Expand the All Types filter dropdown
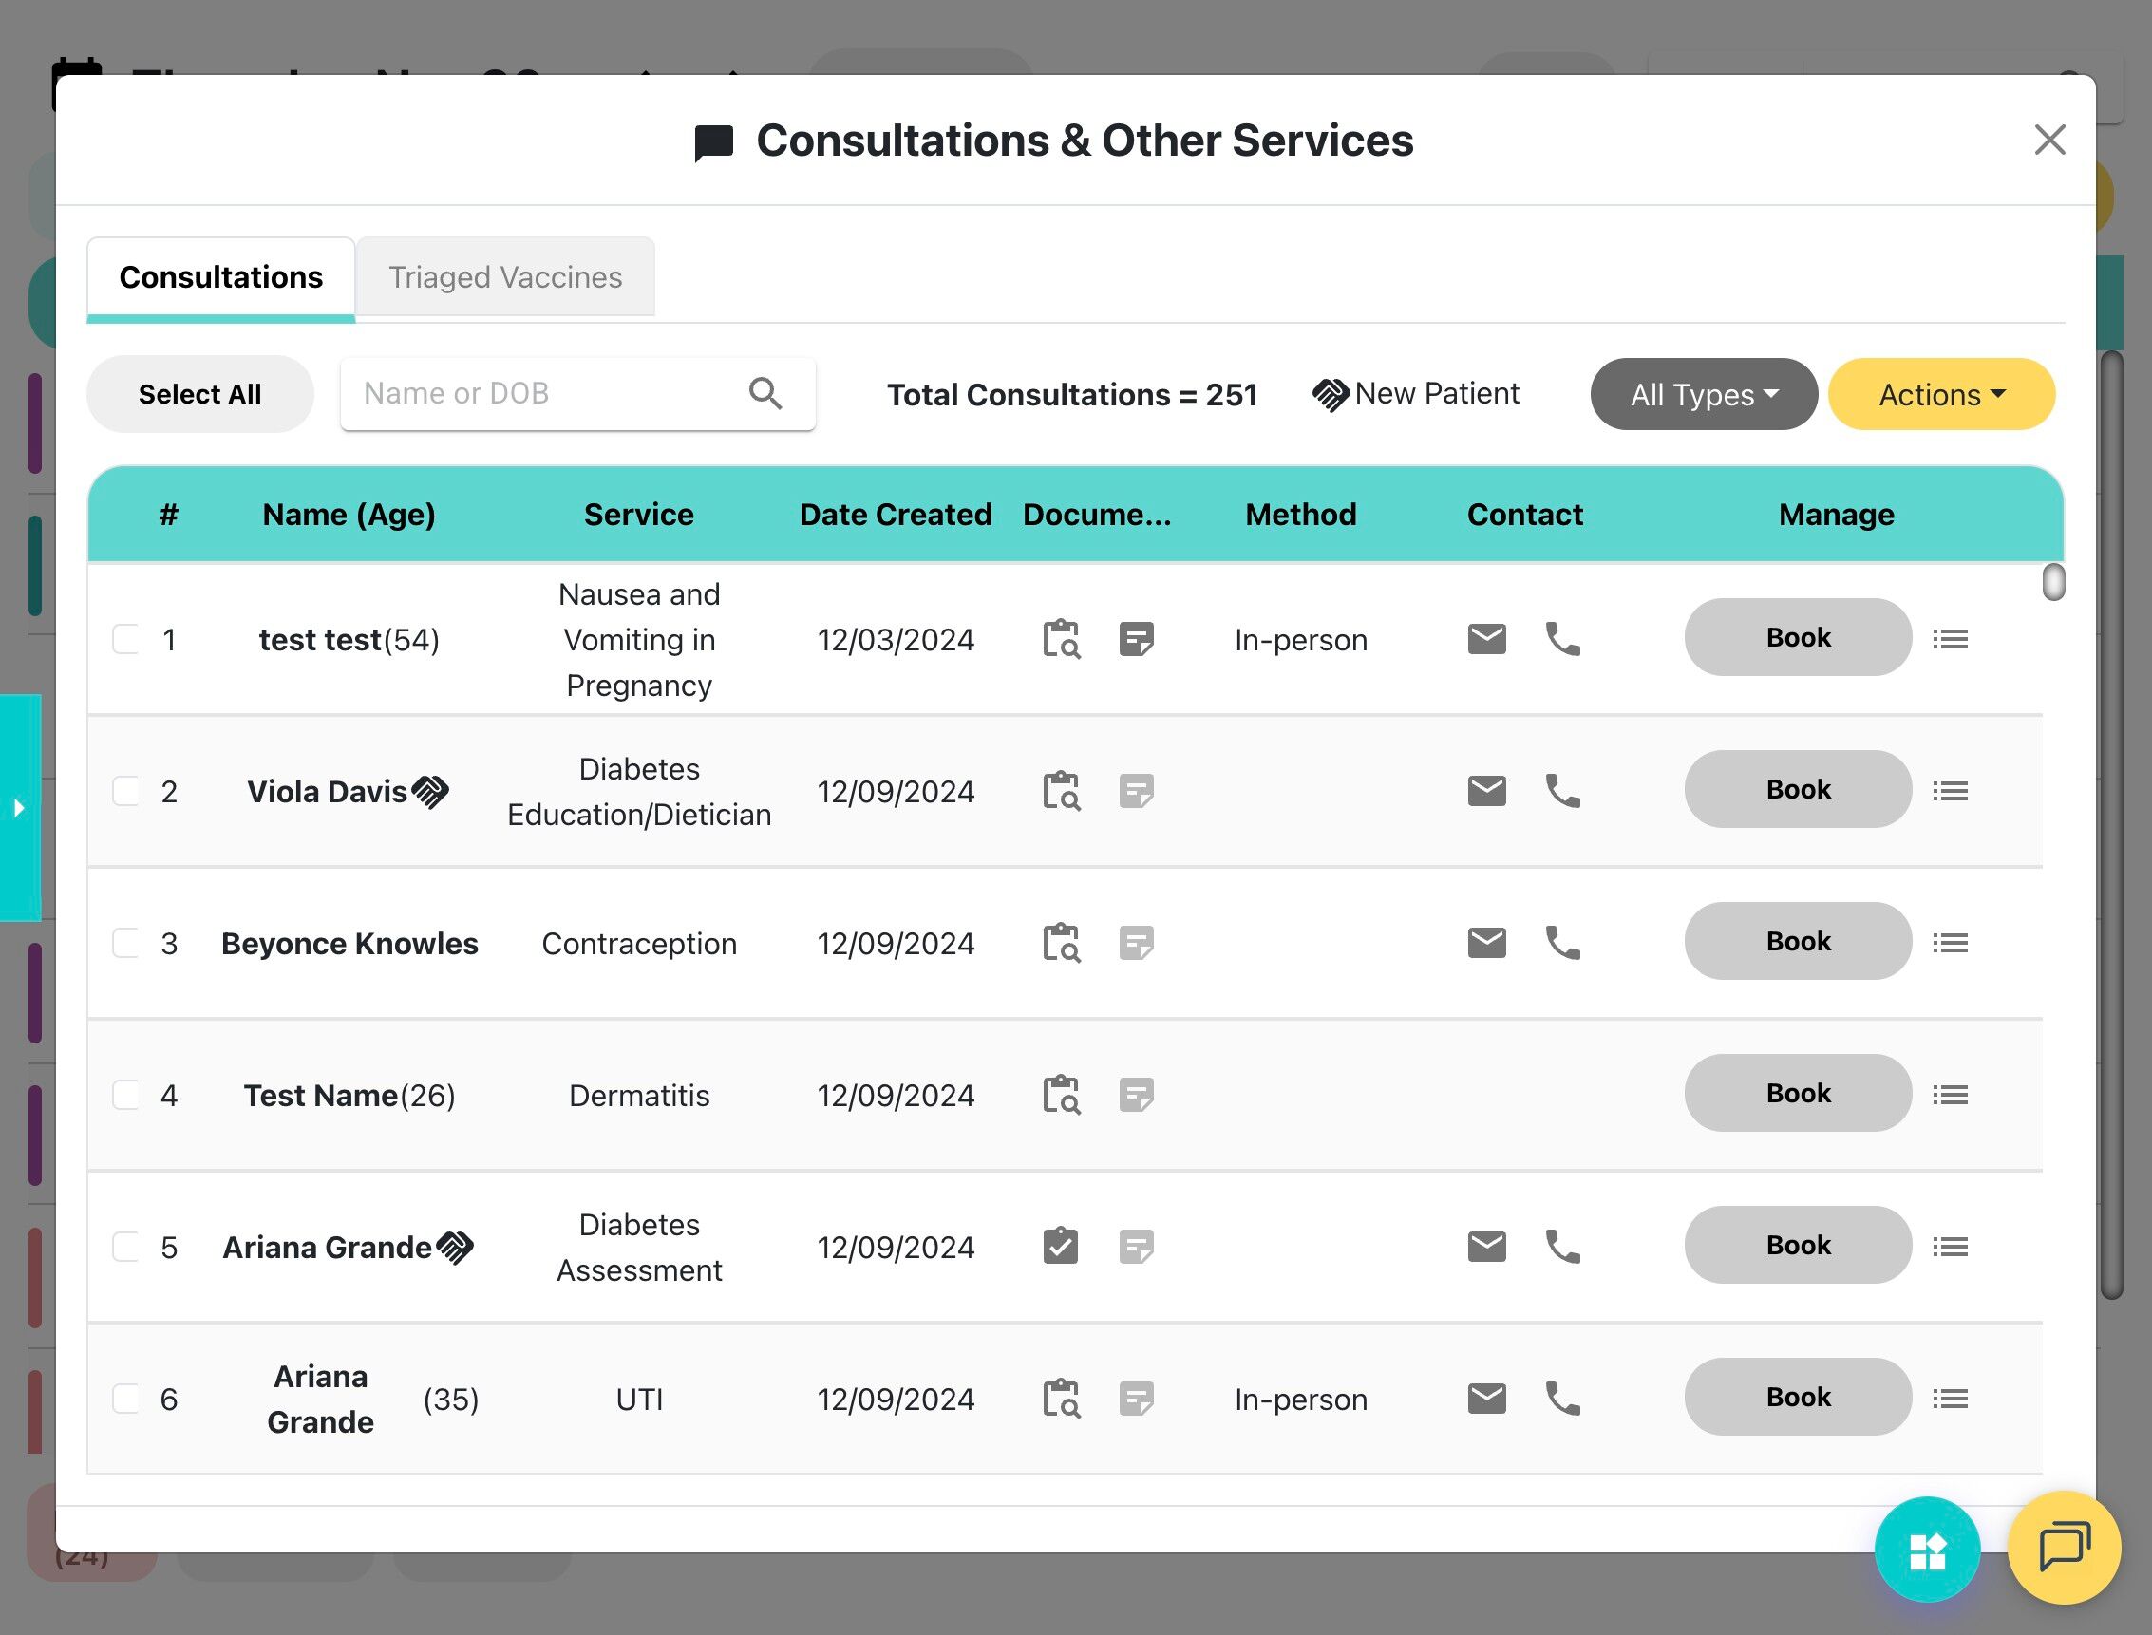This screenshot has height=1635, width=2152. 1704,394
